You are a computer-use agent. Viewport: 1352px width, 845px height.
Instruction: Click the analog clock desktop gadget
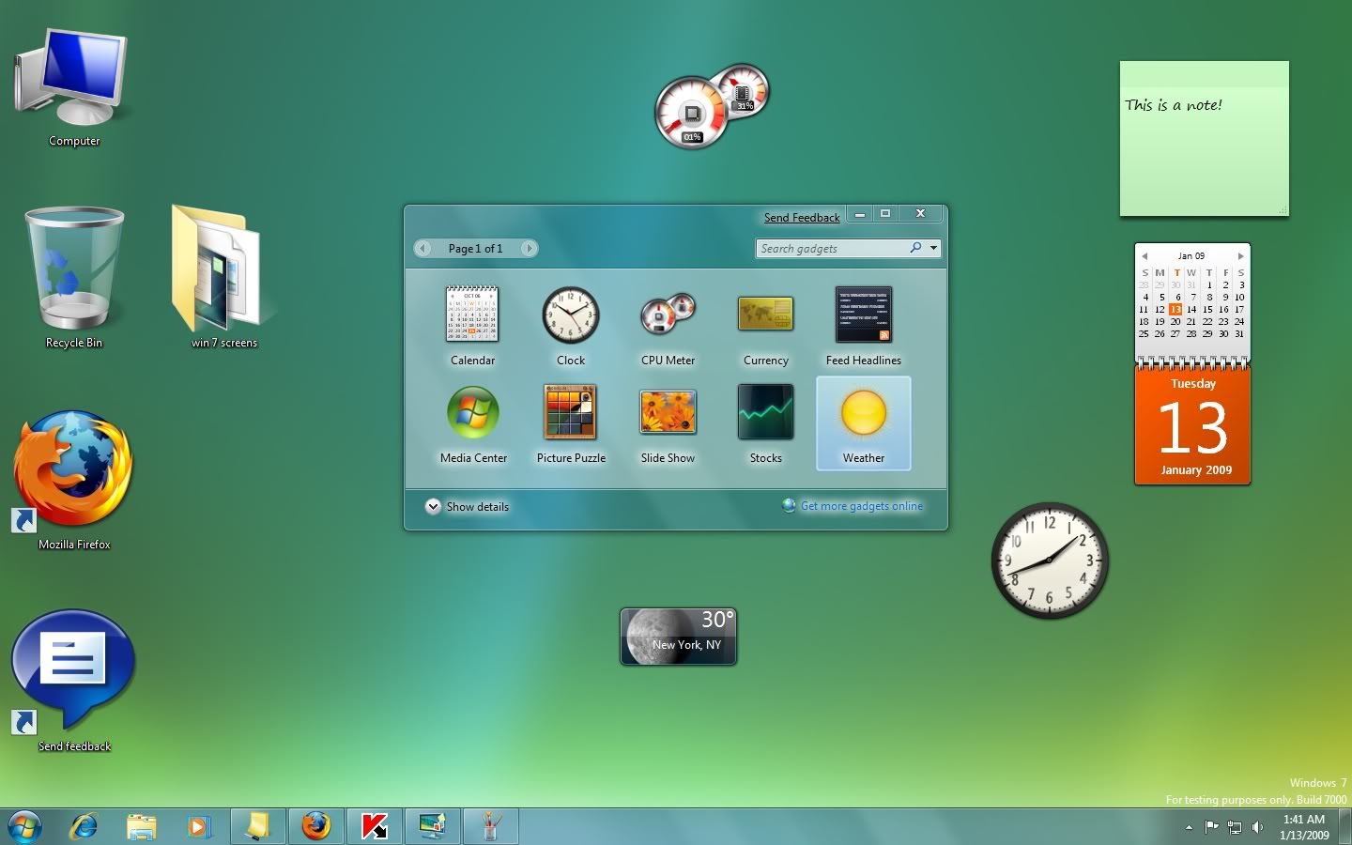[1050, 561]
